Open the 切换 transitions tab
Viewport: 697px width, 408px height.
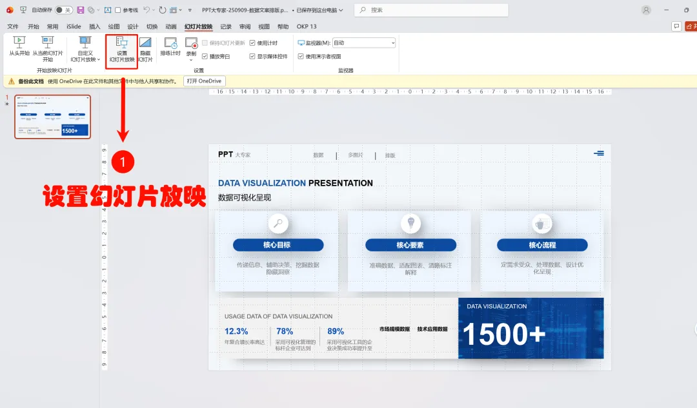[152, 26]
